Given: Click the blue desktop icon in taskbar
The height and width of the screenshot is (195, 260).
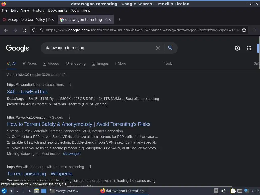Looking at the screenshot, I should click(x=44, y=191).
